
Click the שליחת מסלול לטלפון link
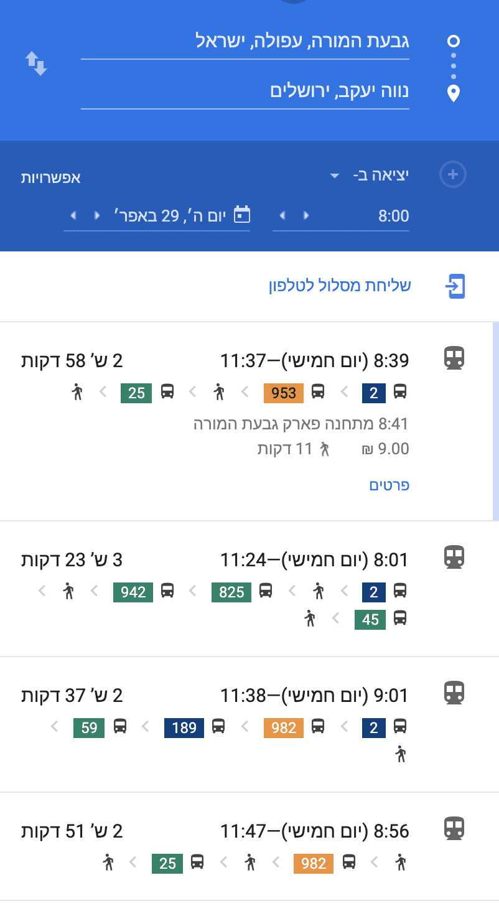[339, 286]
